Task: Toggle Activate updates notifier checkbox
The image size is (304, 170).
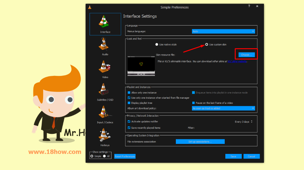Action: 129,121
